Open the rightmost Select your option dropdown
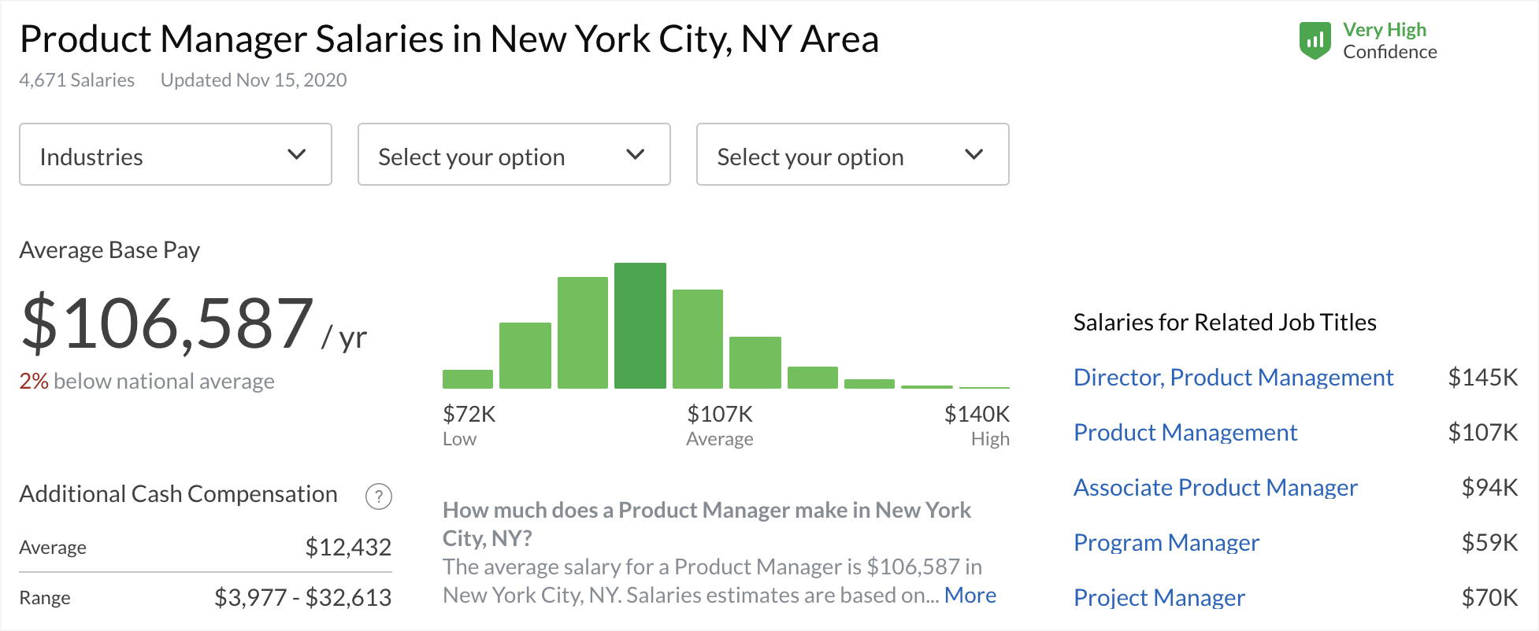Image resolution: width=1539 pixels, height=631 pixels. click(852, 155)
